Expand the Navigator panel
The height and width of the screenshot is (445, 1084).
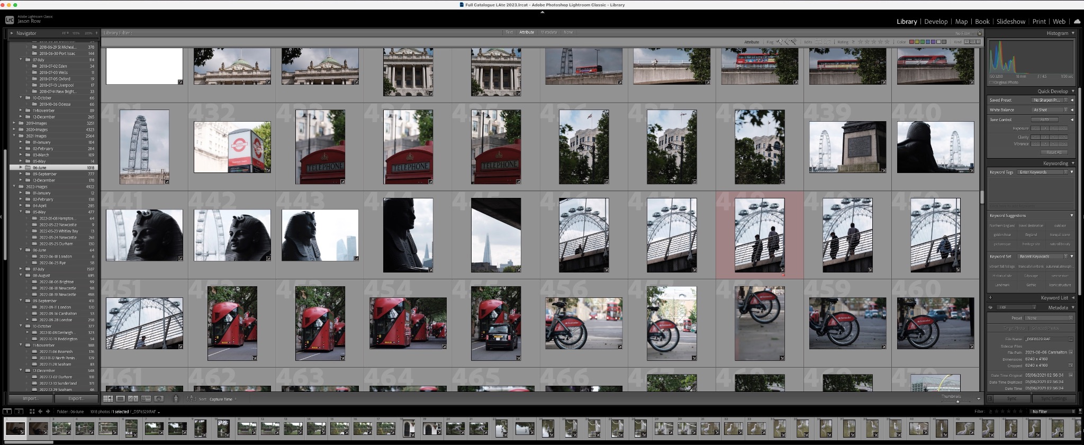tap(12, 33)
